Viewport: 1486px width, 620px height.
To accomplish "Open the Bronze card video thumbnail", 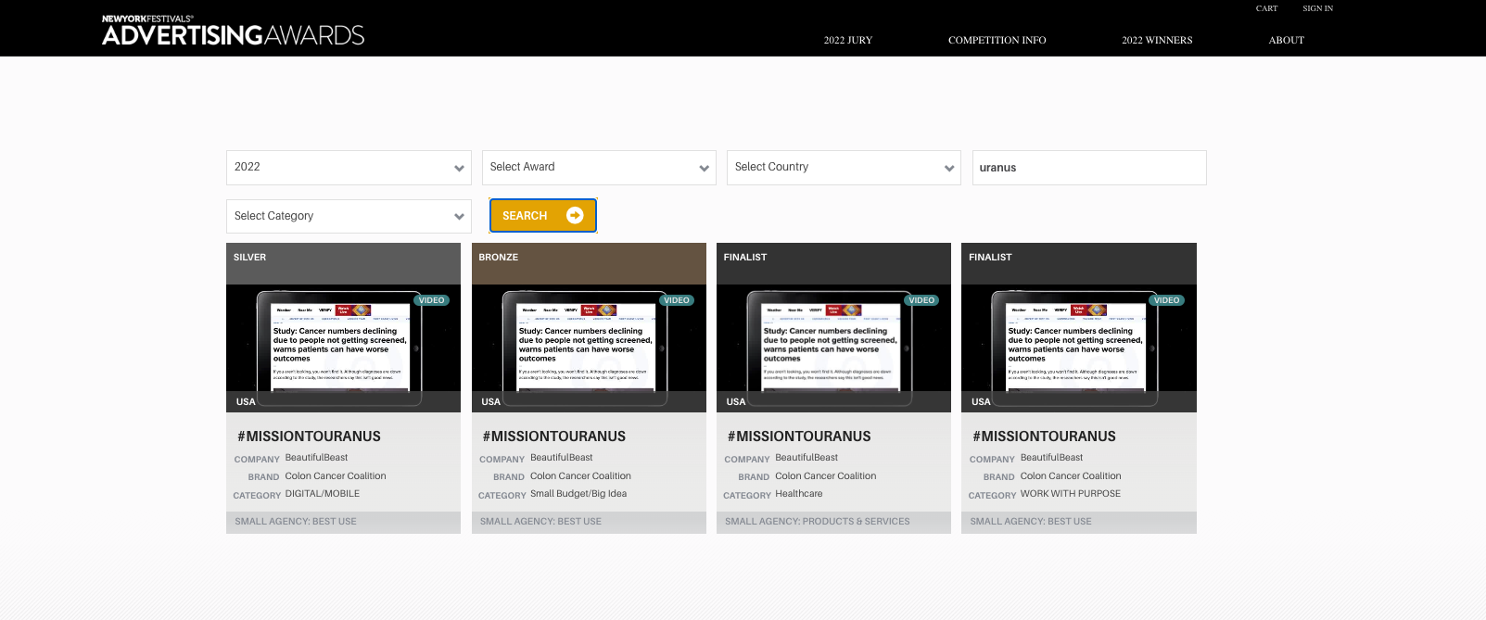I will (589, 348).
